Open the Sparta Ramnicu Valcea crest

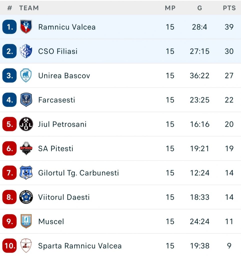[x=26, y=245]
